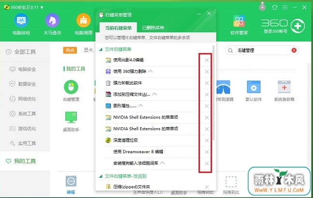
Task: Open the 系统急救箱 tool
Action: (284, 91)
